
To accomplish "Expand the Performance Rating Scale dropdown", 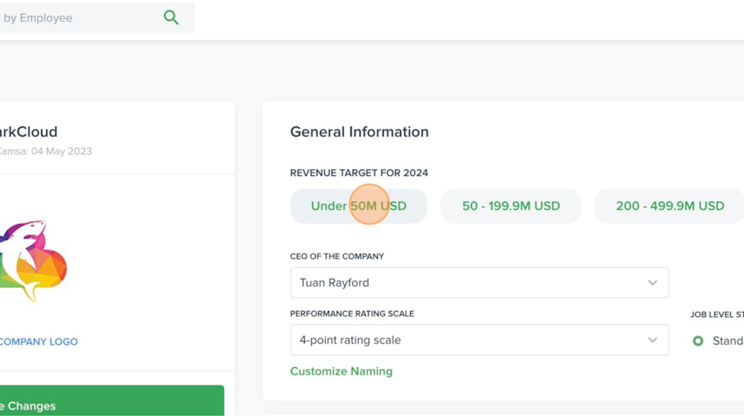I will click(479, 340).
